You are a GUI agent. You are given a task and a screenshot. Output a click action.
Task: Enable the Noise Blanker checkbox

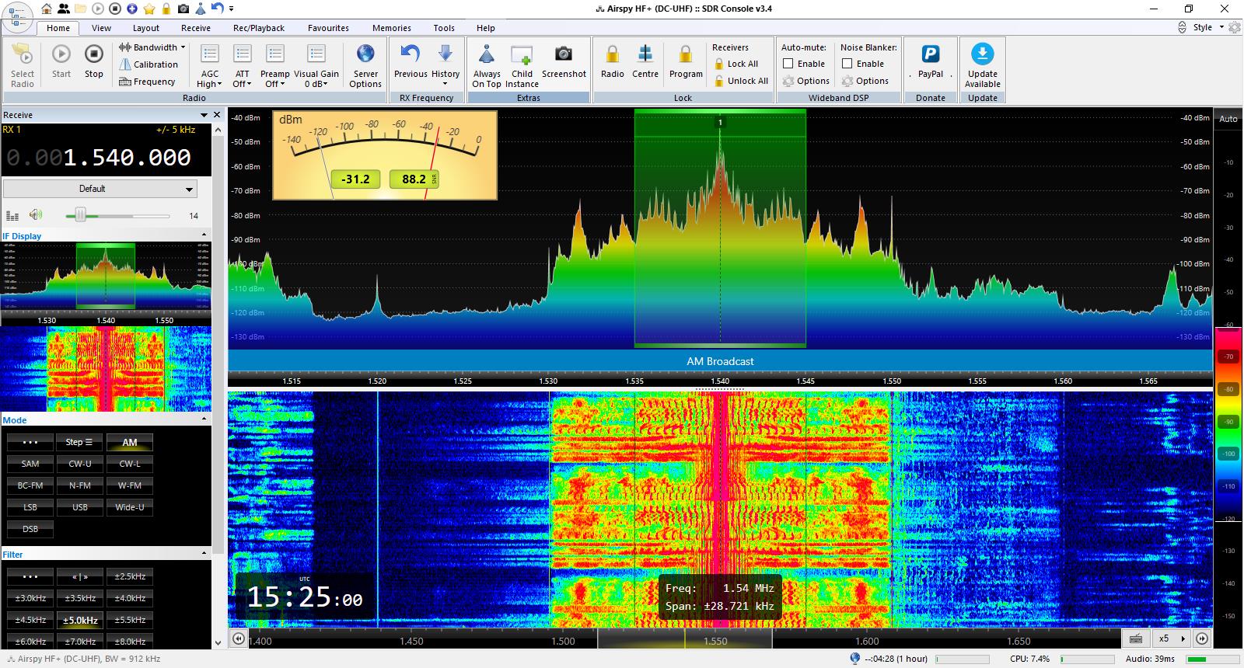[x=847, y=64]
